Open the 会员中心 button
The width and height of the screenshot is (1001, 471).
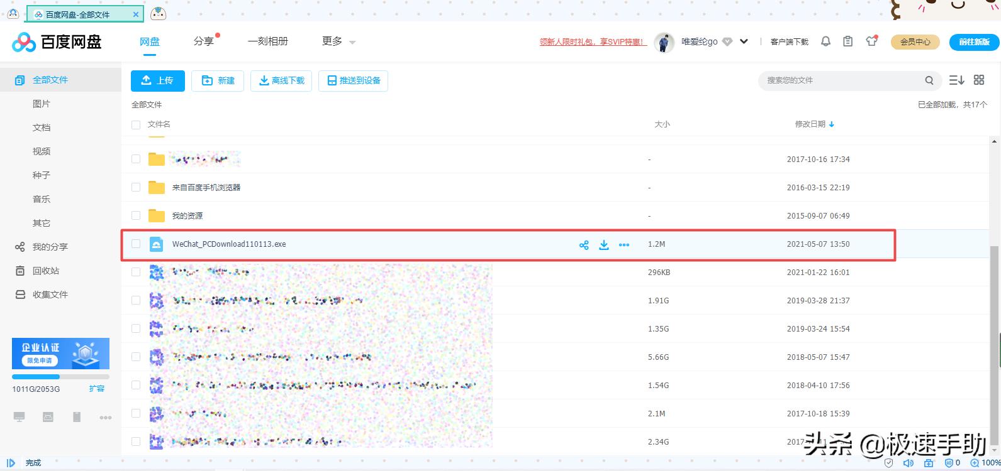coord(915,42)
